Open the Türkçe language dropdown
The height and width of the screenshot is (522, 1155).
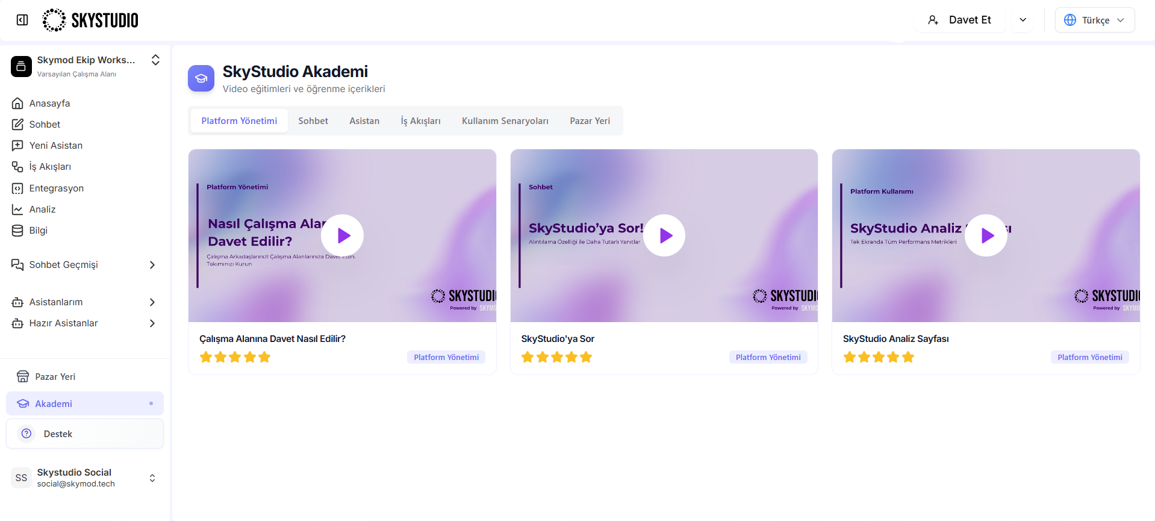(x=1095, y=20)
